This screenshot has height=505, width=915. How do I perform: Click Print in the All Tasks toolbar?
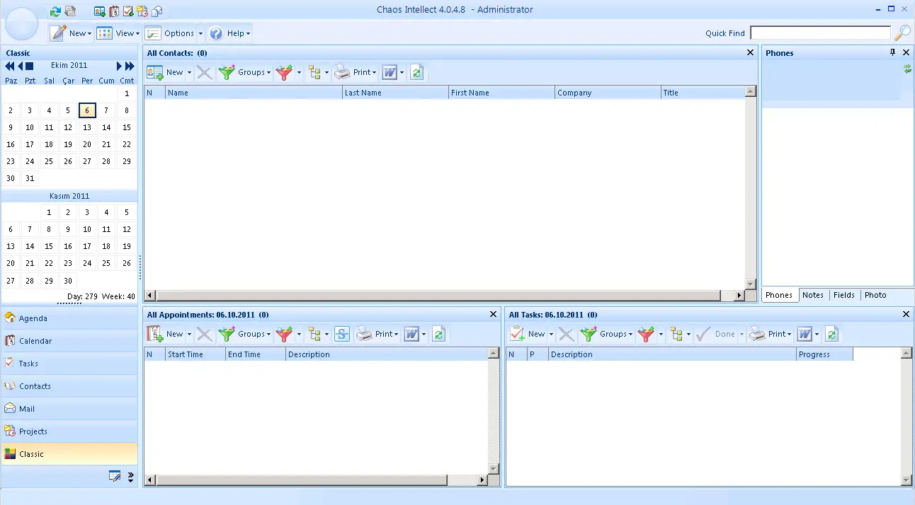(x=771, y=334)
